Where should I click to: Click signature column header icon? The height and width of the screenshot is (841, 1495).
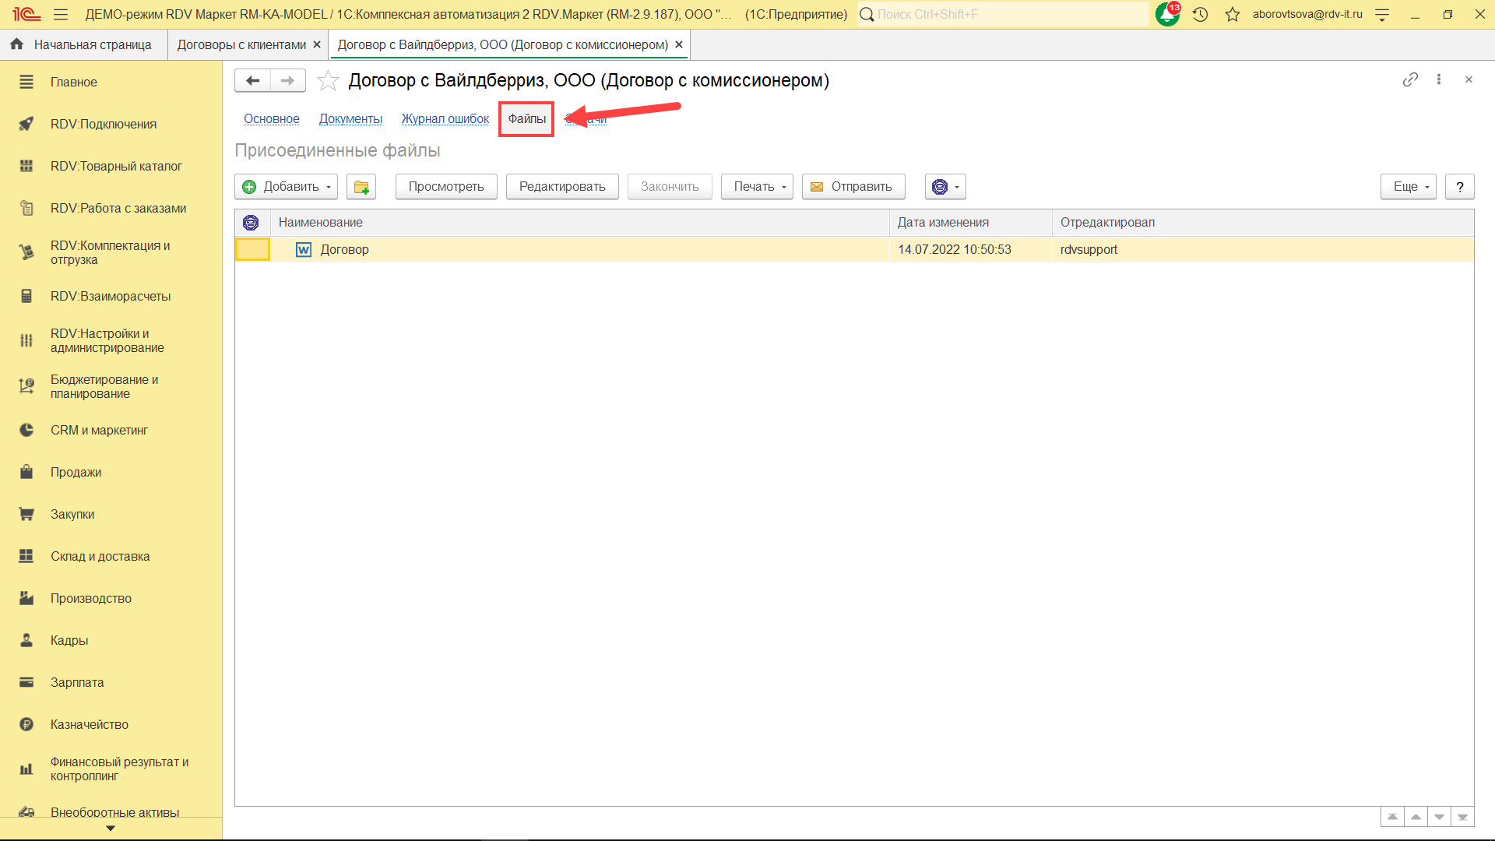click(251, 223)
